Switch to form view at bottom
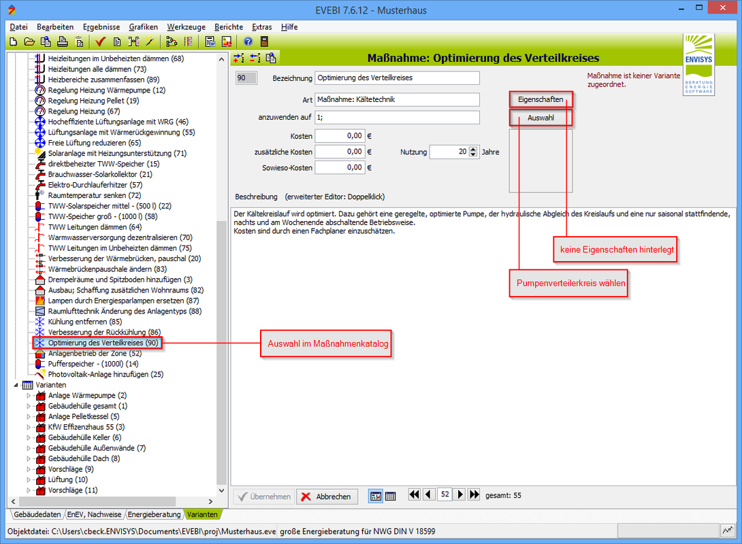Screen dimensions: 742x544 pyautogui.click(x=375, y=496)
